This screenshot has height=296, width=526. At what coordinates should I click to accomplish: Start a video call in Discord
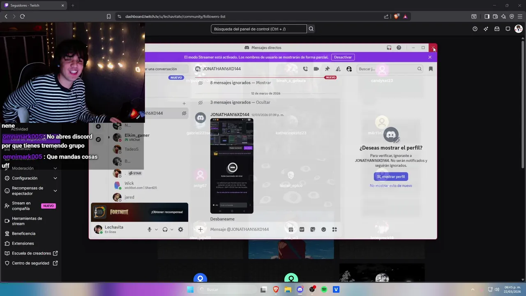pos(316,69)
